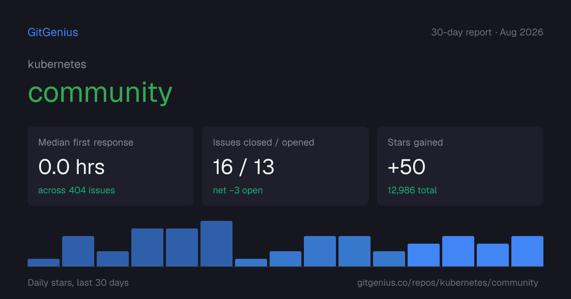
Task: Click the "net −3 open" caption
Action: coord(238,190)
